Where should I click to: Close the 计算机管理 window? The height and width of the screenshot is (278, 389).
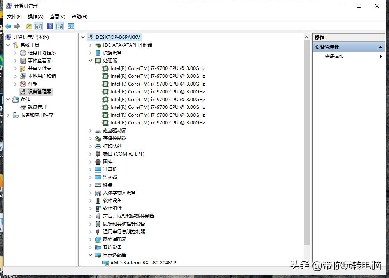tap(377, 6)
